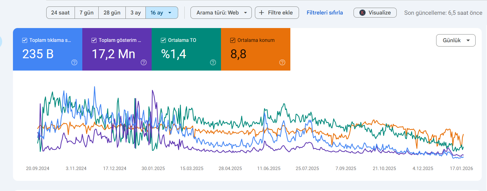487x191 pixels.
Task: Select the 24 saat range tab
Action: (x=60, y=13)
